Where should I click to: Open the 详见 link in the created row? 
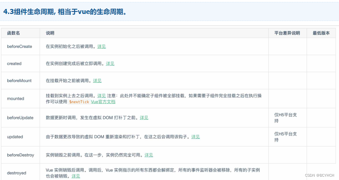(x=110, y=63)
